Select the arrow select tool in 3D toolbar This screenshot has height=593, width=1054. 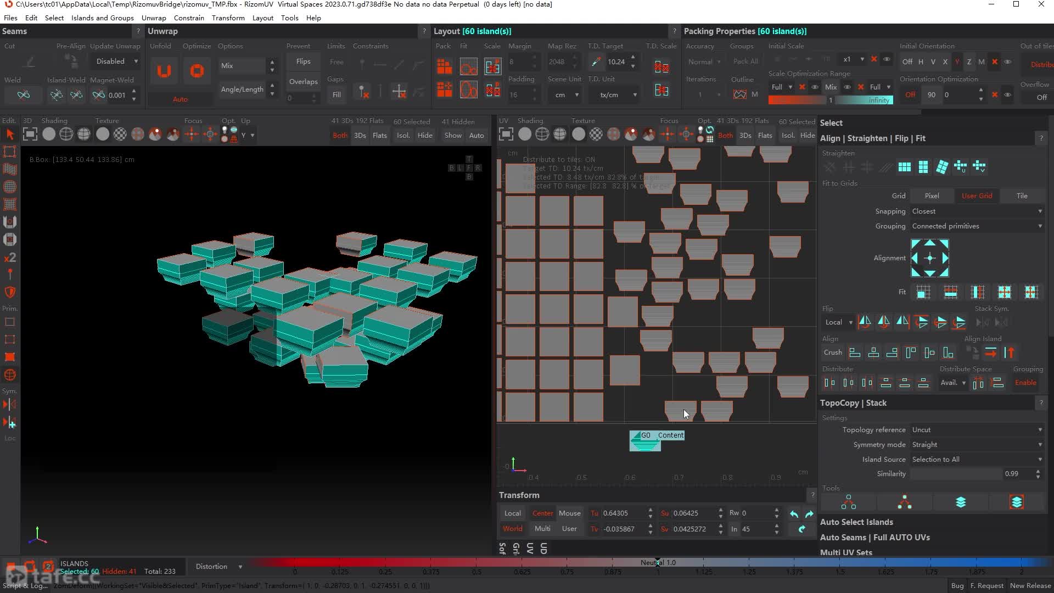click(10, 135)
